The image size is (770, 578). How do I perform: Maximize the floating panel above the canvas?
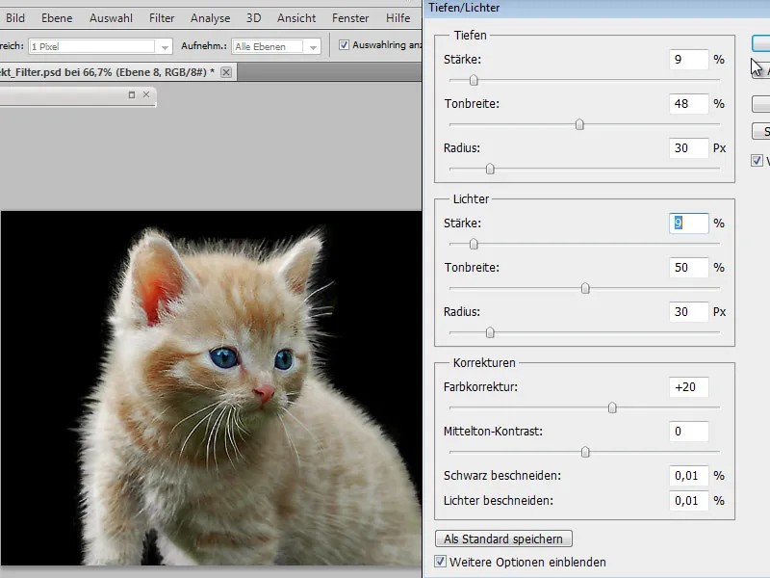pos(132,94)
